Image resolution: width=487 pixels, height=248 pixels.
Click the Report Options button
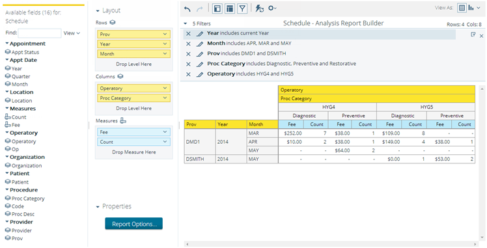(x=134, y=224)
